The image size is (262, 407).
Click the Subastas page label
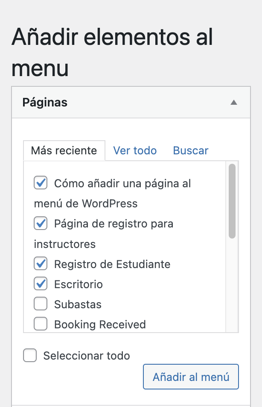pos(78,304)
